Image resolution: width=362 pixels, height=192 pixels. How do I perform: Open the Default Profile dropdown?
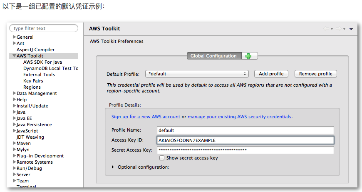pyautogui.click(x=197, y=74)
